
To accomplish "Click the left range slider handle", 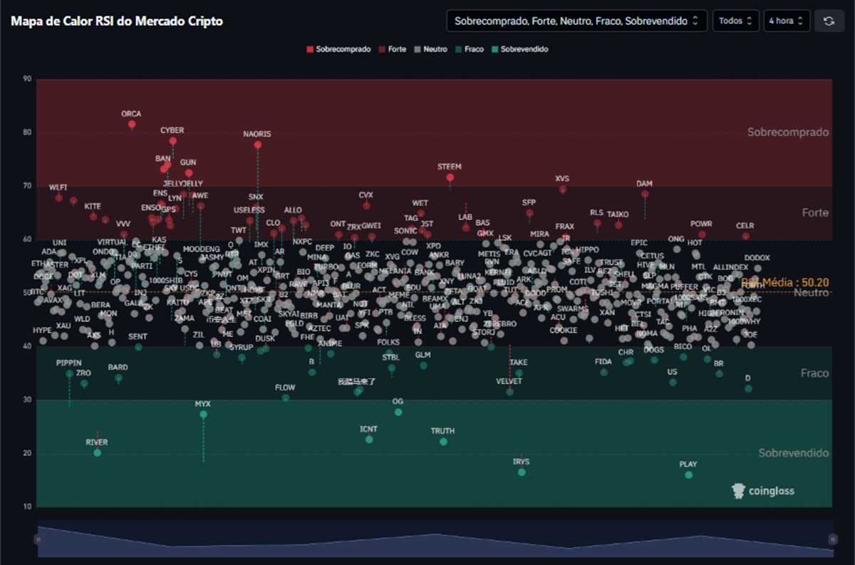I will pyautogui.click(x=38, y=539).
